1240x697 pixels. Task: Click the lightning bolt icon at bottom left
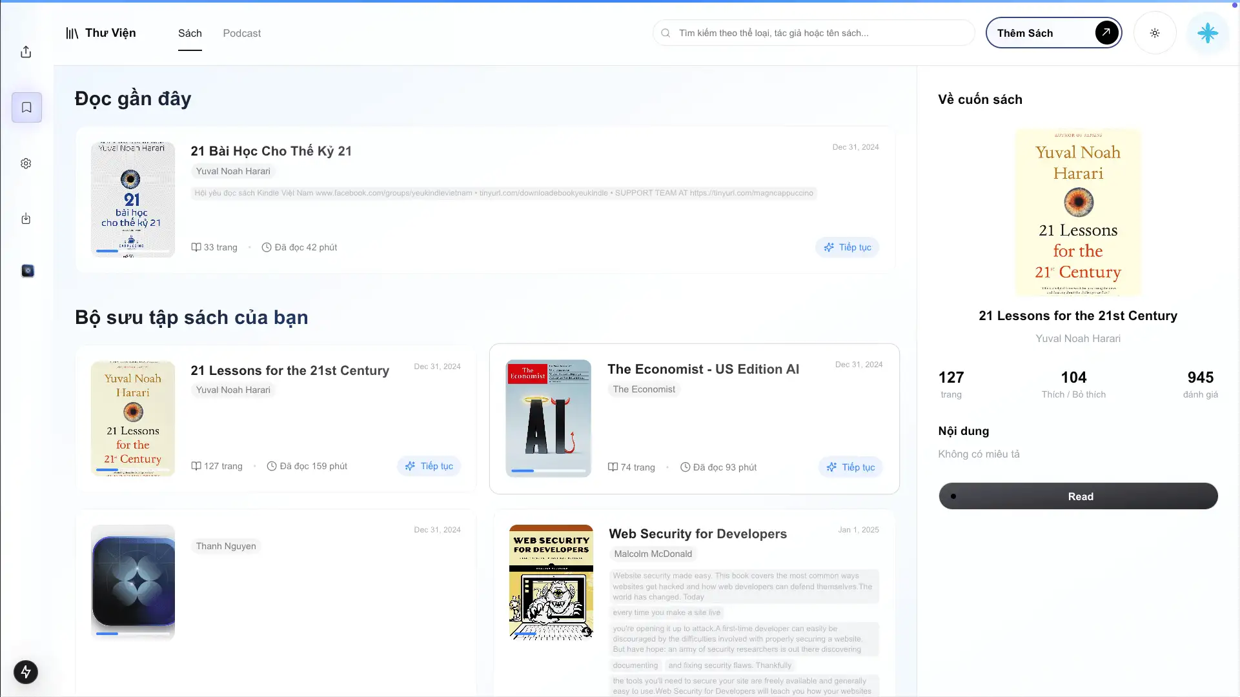26,672
